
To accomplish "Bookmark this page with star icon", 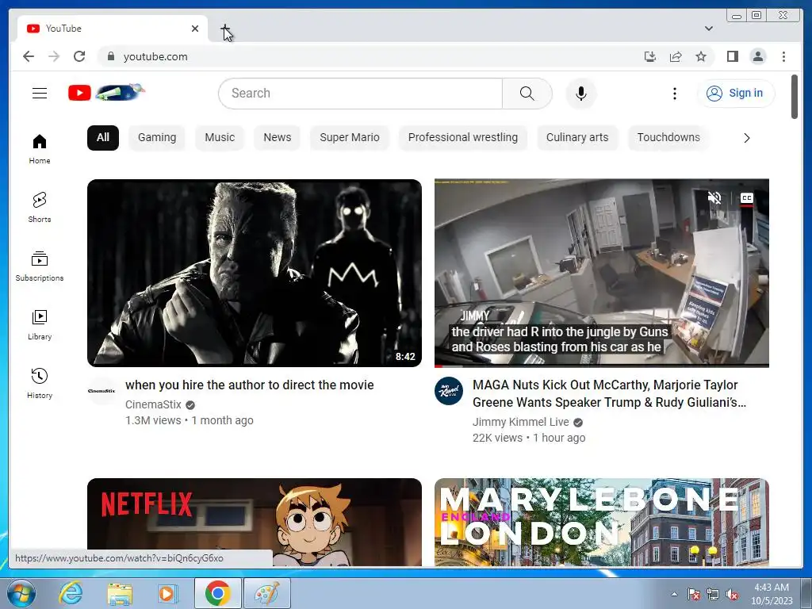I will (701, 56).
